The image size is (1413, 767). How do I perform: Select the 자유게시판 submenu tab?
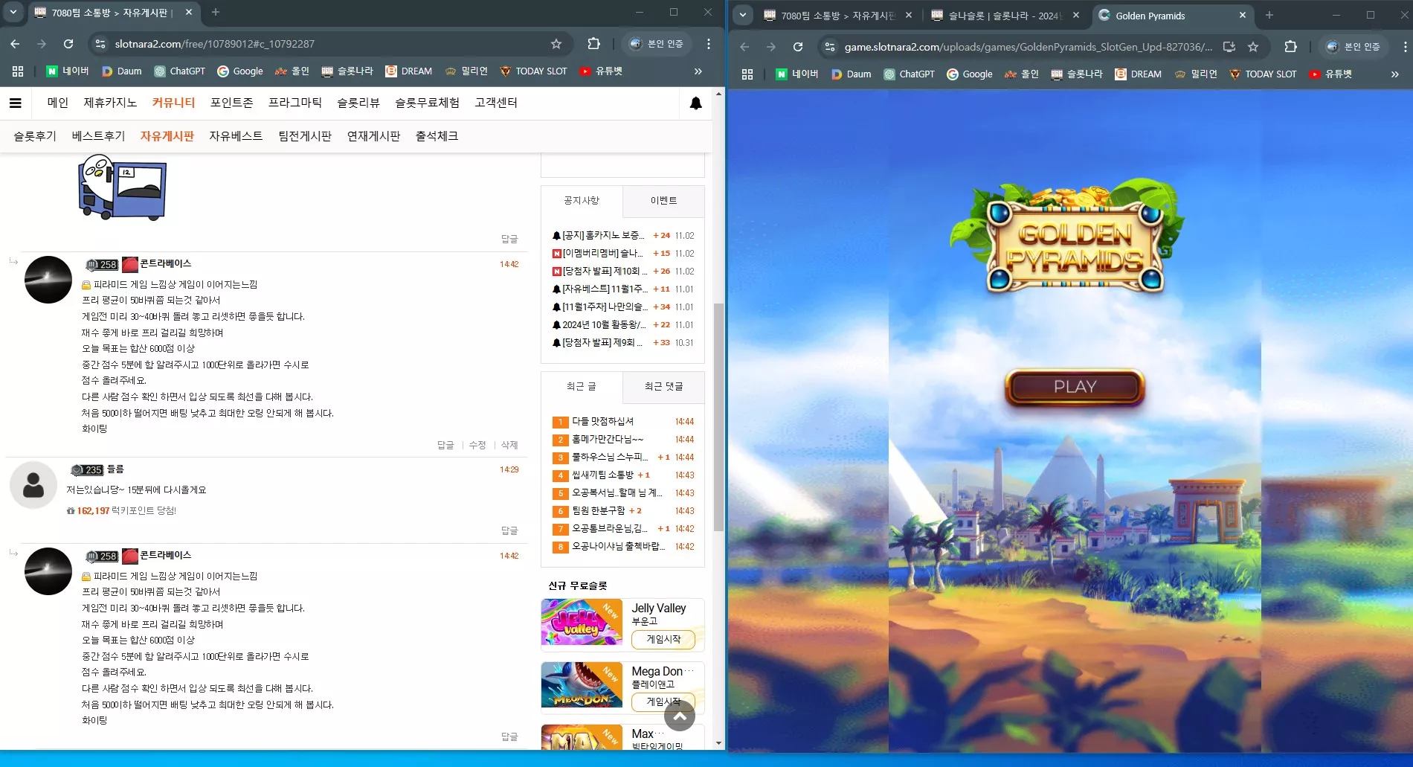[x=167, y=136]
